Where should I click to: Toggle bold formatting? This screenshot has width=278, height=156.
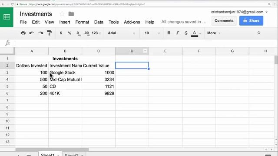tap(169, 33)
